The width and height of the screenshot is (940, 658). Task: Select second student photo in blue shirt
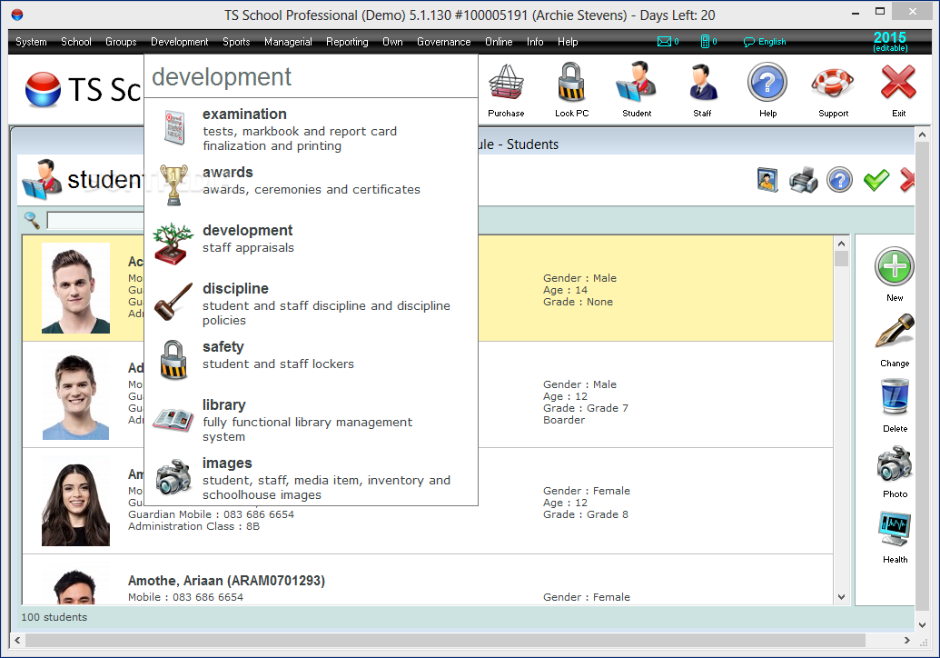[x=75, y=394]
